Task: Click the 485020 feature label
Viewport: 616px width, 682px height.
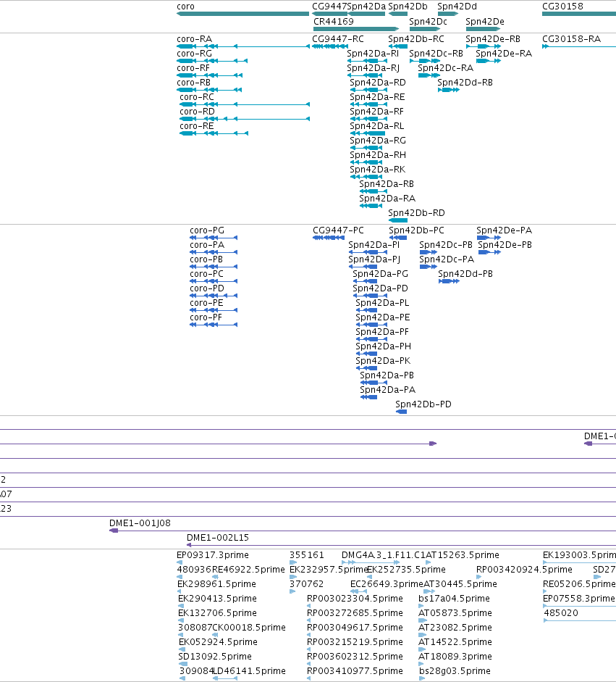Action: click(x=561, y=613)
